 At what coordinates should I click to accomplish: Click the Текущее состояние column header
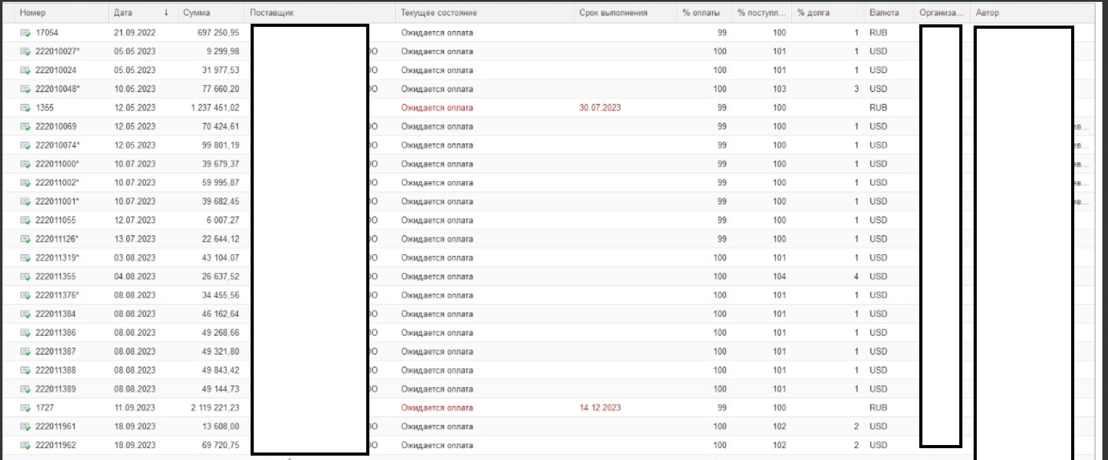(439, 12)
